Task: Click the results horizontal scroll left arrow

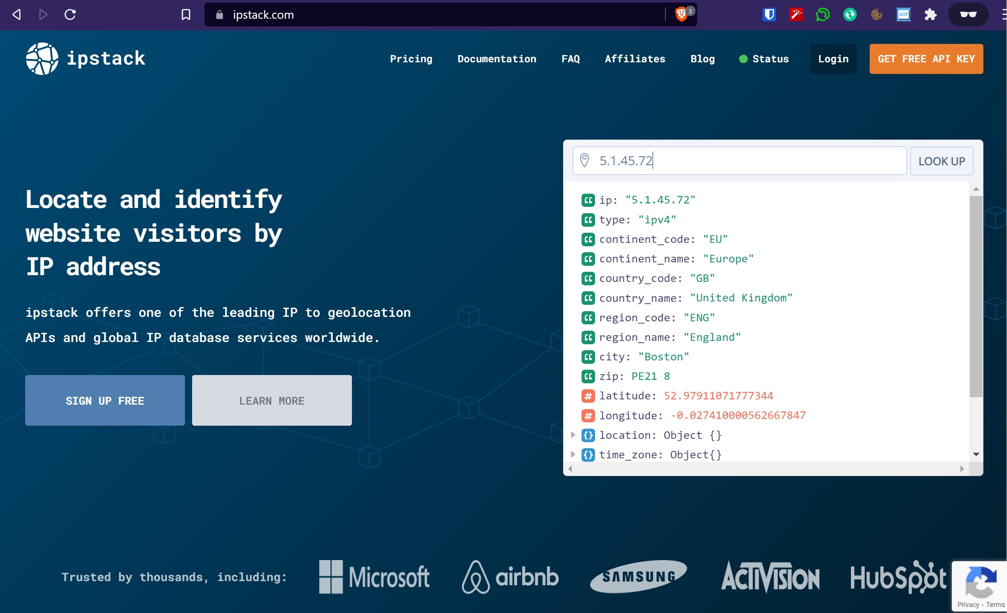Action: 570,468
